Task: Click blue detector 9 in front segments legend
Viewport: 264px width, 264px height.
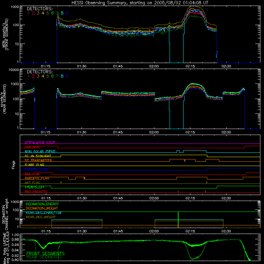Action: 67,13
